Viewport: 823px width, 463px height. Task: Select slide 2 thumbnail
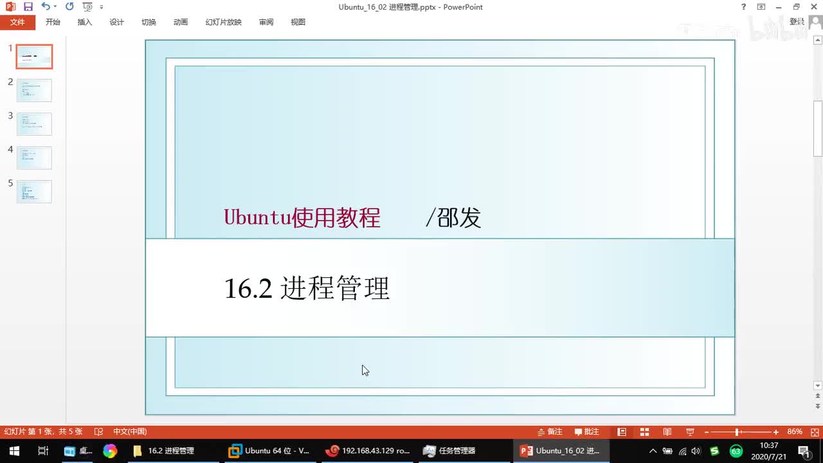[x=34, y=90]
